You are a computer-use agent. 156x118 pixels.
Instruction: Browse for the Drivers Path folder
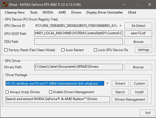click(138, 67)
